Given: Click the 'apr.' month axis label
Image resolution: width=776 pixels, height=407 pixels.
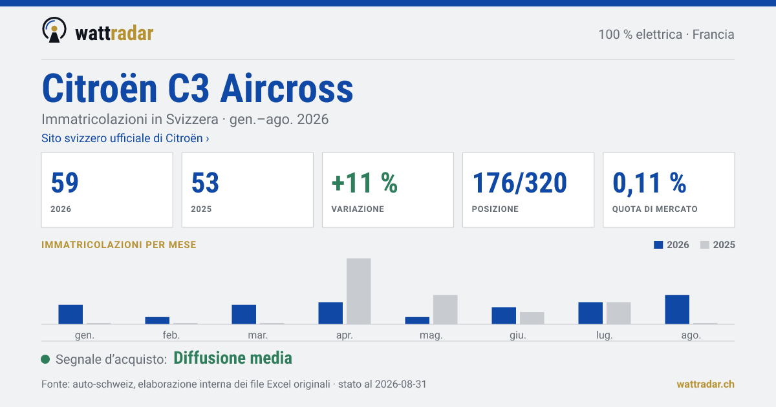Looking at the screenshot, I should pos(345,335).
